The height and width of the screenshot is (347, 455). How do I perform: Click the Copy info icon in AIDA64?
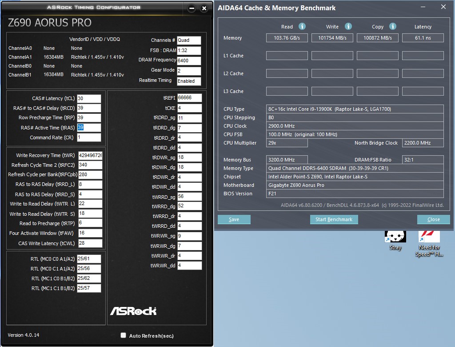click(x=393, y=26)
